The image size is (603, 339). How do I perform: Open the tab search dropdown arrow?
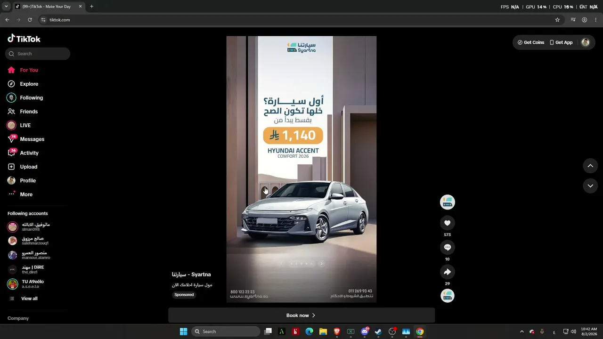point(6,7)
